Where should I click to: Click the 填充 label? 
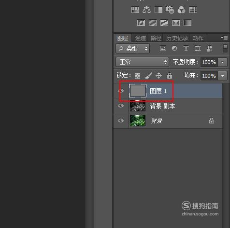tap(191, 75)
